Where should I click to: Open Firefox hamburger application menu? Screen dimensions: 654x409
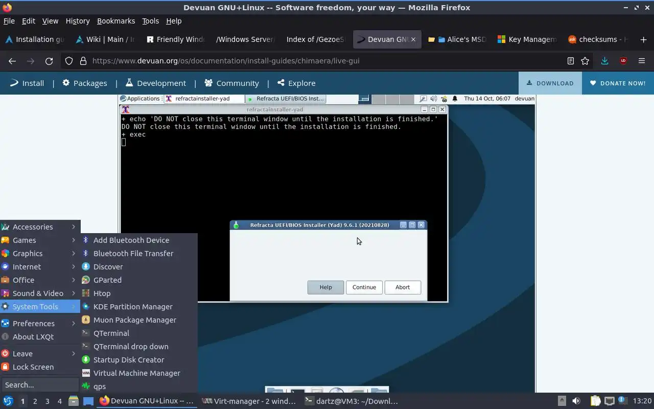pos(642,61)
